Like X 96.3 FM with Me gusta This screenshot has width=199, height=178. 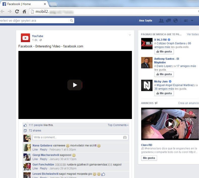pos(164,52)
